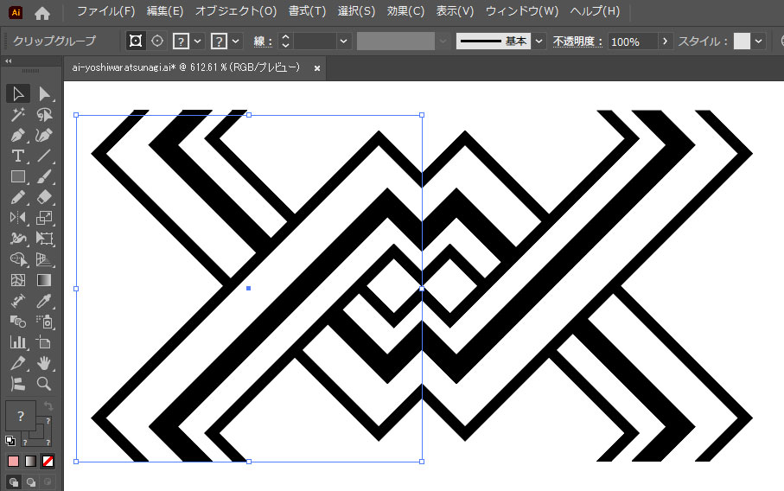Toggle edit clipping path button
This screenshot has height=491, width=784.
136,41
